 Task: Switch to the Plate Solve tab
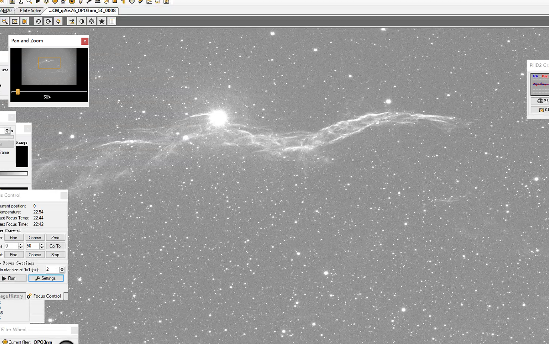30,10
